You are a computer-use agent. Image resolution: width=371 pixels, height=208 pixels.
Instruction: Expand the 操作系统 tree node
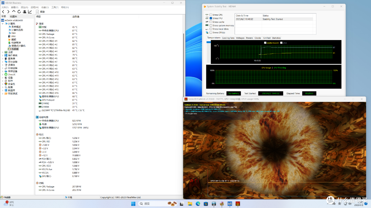point(3,55)
